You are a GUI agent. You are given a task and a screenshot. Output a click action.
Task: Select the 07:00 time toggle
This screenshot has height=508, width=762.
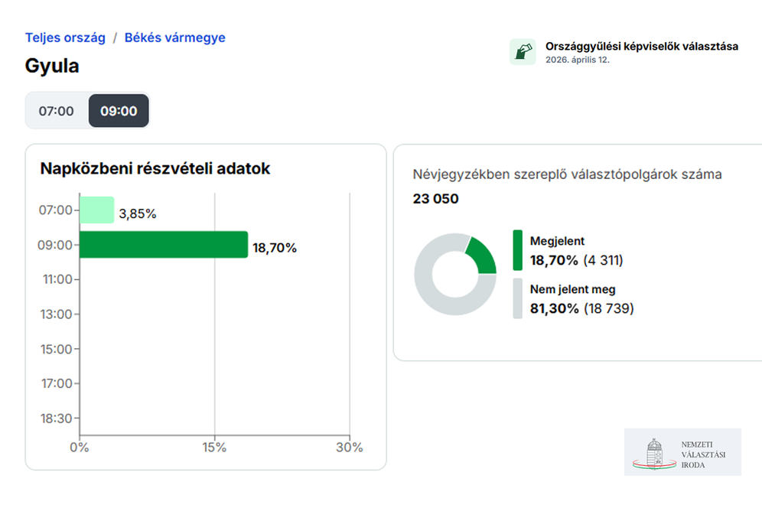[57, 111]
